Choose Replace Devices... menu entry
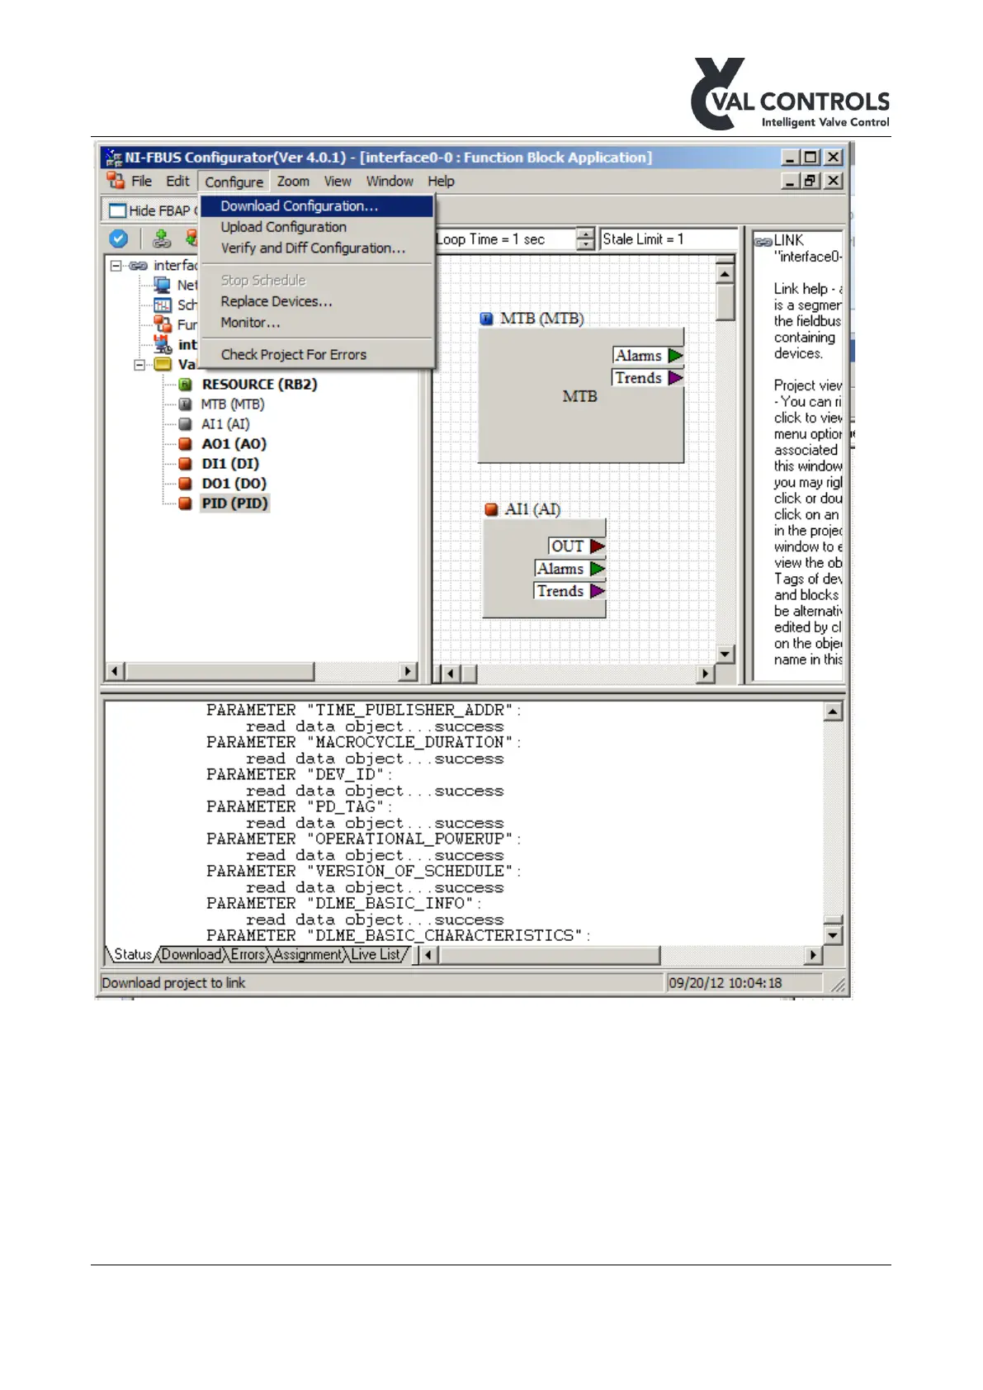The height and width of the screenshot is (1390, 983). 317,301
